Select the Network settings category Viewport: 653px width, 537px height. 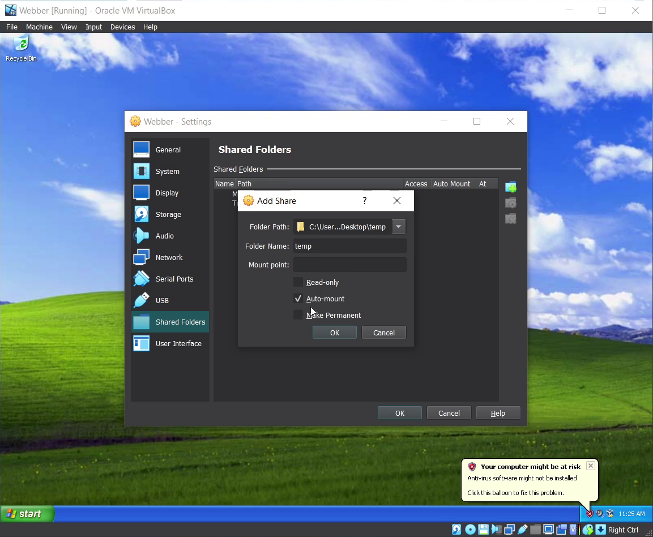pyautogui.click(x=169, y=258)
